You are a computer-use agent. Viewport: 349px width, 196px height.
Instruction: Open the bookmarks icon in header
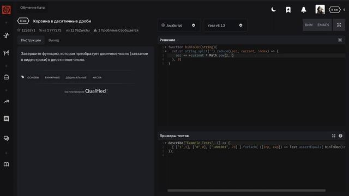coord(288,10)
